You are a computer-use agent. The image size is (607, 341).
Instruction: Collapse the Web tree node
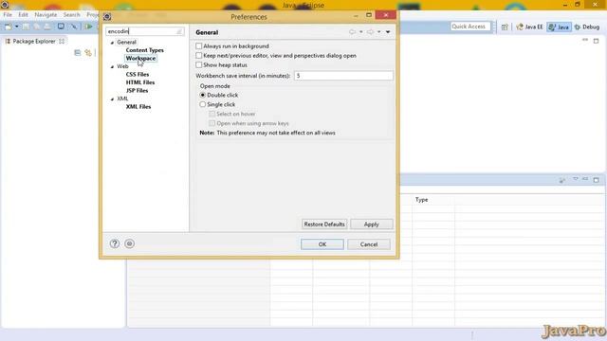pyautogui.click(x=112, y=66)
